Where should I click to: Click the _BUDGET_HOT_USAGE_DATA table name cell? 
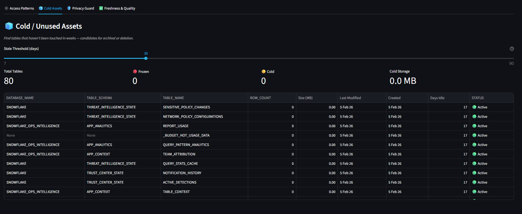186,136
